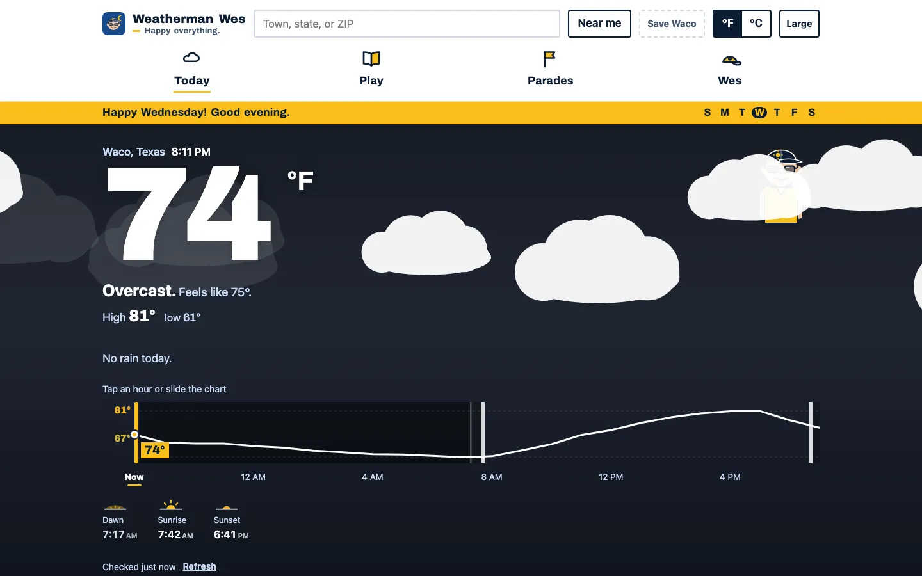Click the Wes cap icon
922x576 pixels.
[x=731, y=61]
